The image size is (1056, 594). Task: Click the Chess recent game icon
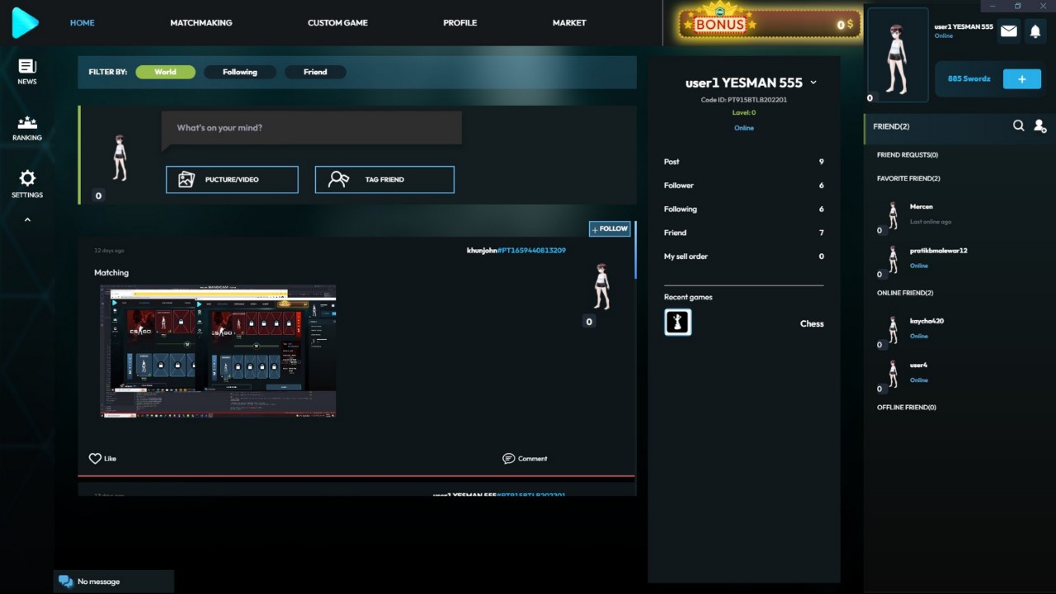pos(678,323)
